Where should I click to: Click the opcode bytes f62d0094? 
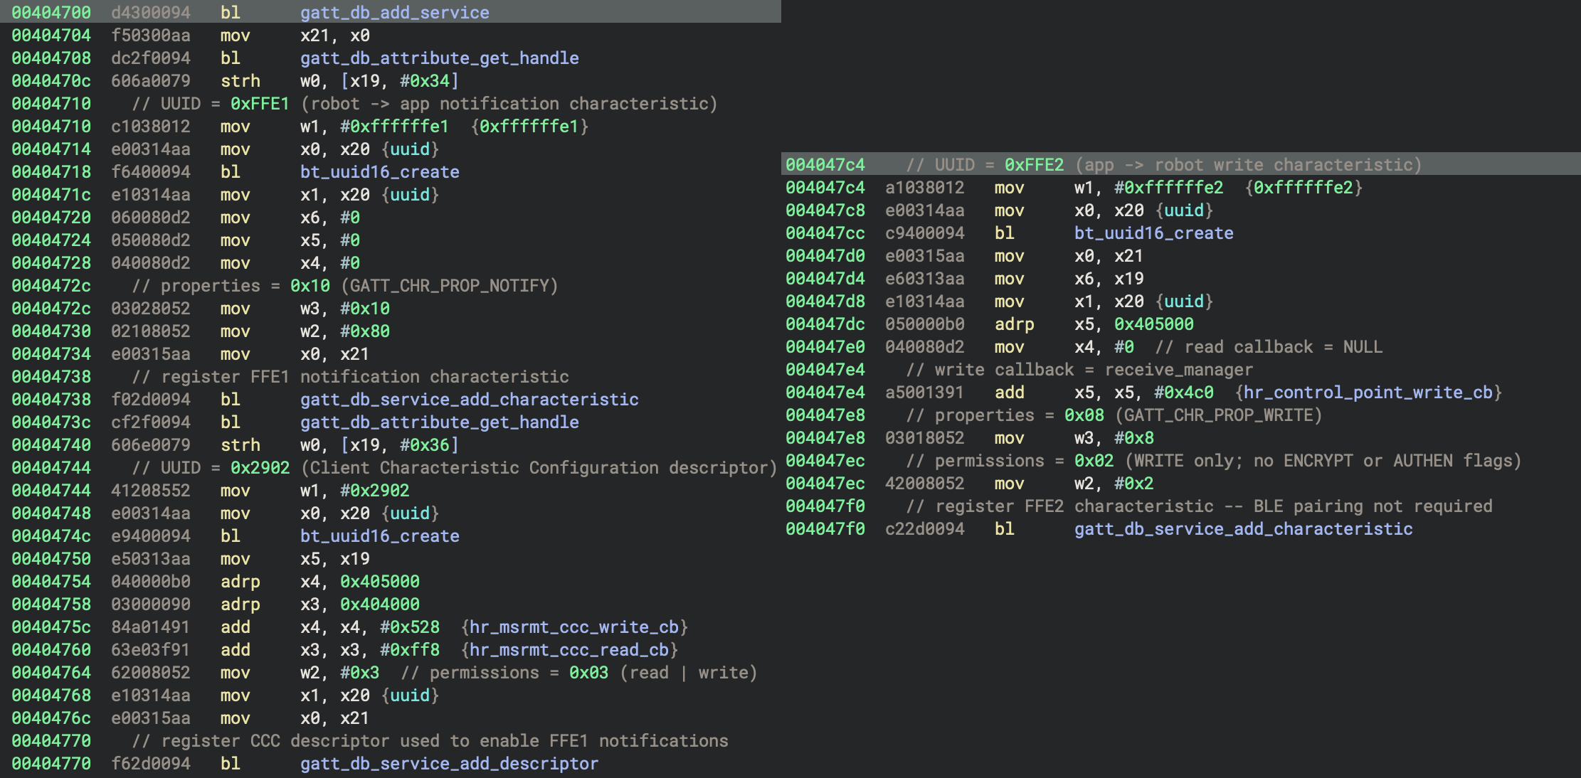tap(151, 764)
